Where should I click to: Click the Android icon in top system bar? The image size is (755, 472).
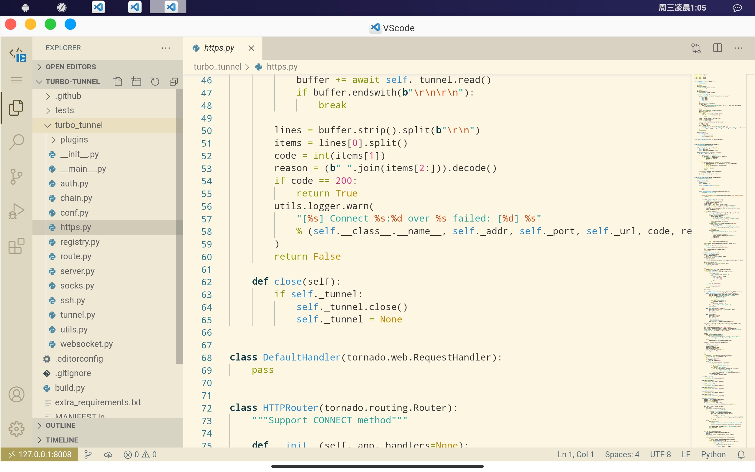click(x=25, y=7)
